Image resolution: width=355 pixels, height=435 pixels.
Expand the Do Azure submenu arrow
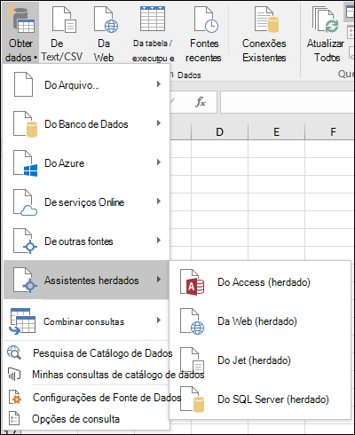159,162
